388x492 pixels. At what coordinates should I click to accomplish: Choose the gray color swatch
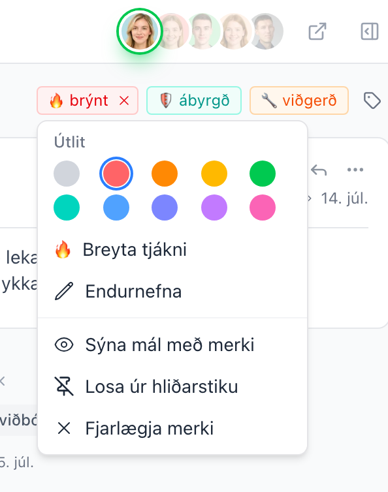[x=67, y=174]
